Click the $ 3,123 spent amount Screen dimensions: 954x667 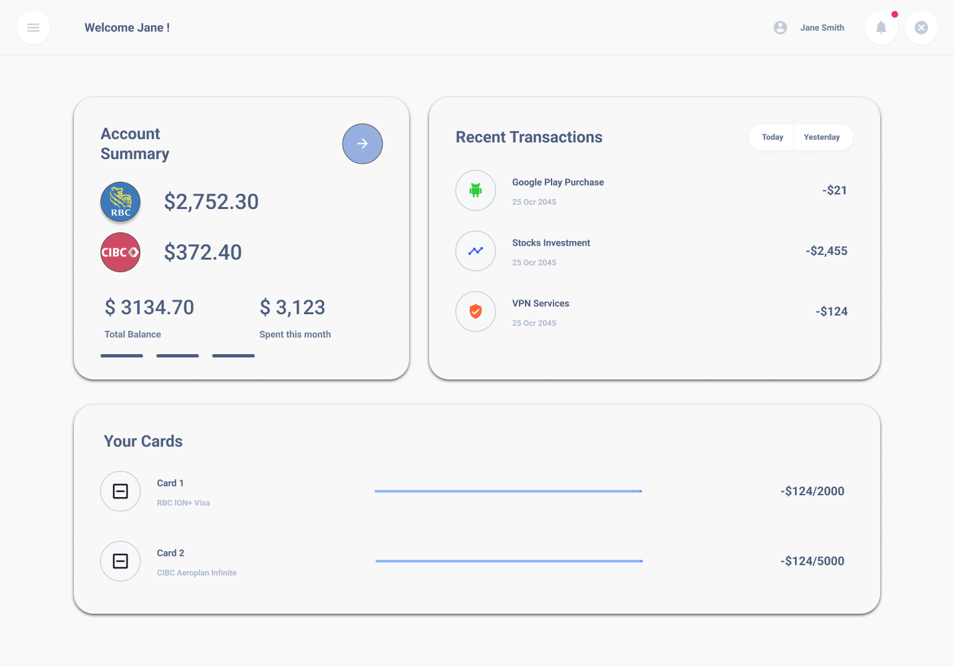click(293, 308)
